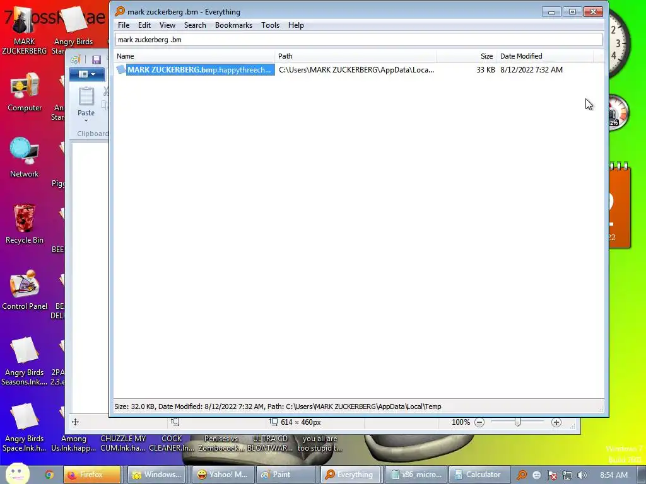Viewport: 646px width, 484px height.
Task: Click the selection size icon in Paint's status bar
Action: point(175,422)
